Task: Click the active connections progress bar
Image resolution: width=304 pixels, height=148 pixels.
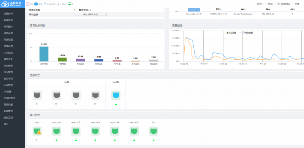Action: coord(90,14)
